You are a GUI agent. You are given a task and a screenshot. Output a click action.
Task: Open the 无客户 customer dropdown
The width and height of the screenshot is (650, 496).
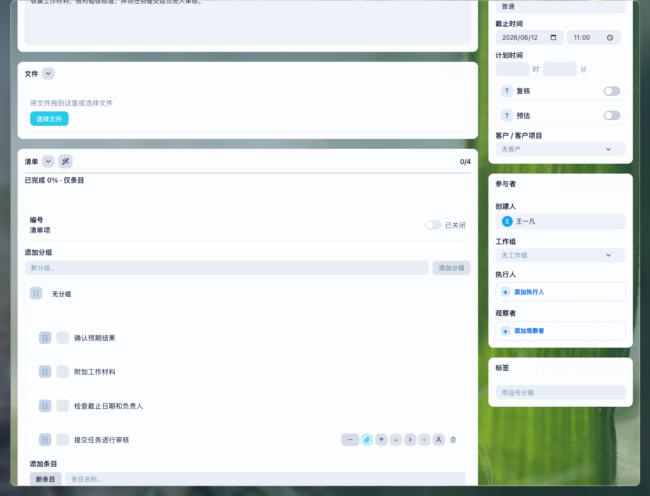coord(561,149)
